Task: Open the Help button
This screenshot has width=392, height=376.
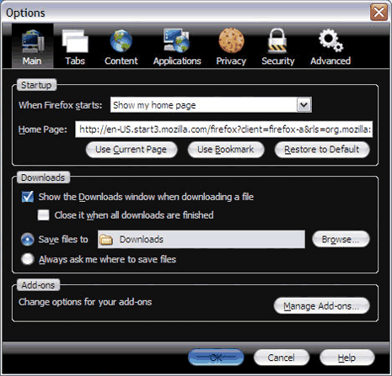Action: (347, 357)
